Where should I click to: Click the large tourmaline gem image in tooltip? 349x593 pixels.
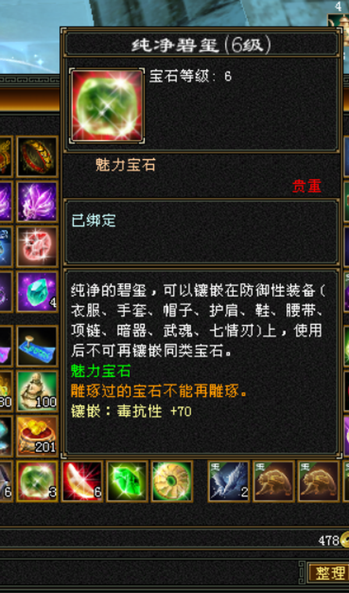[107, 105]
